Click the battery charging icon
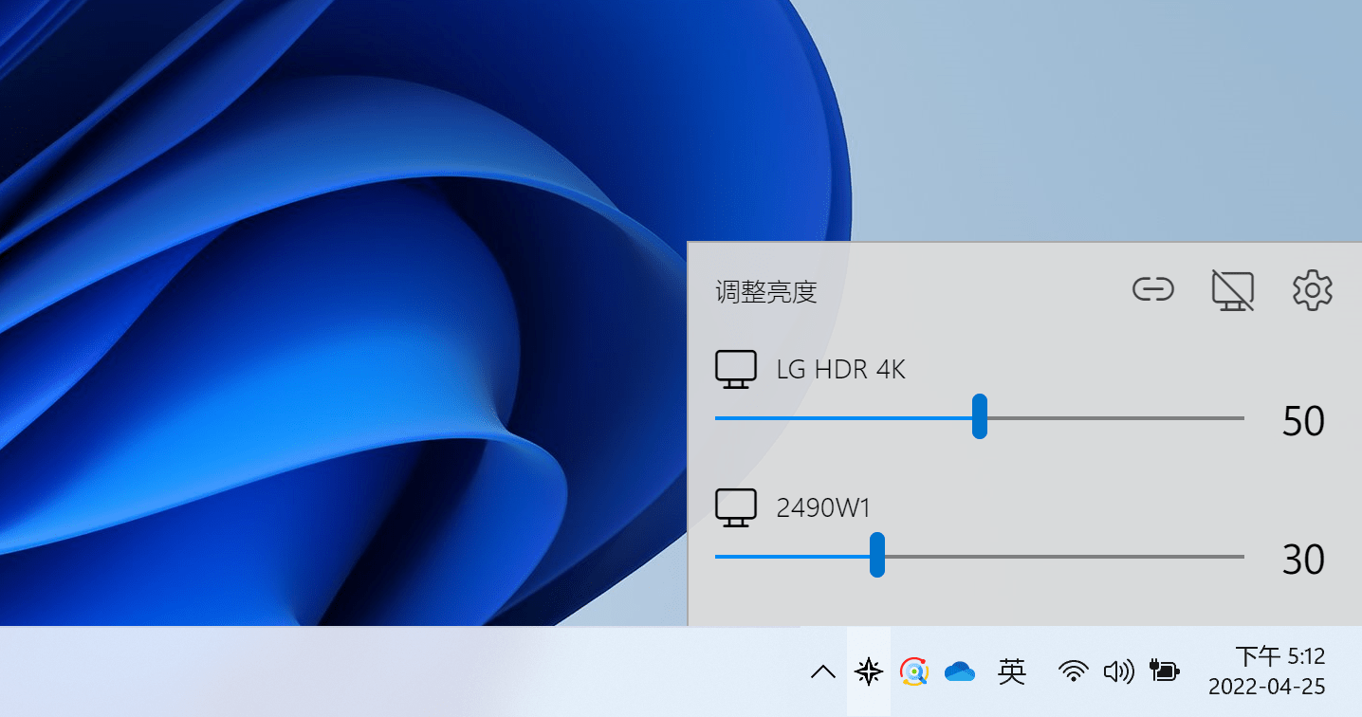1362x717 pixels. click(x=1164, y=671)
